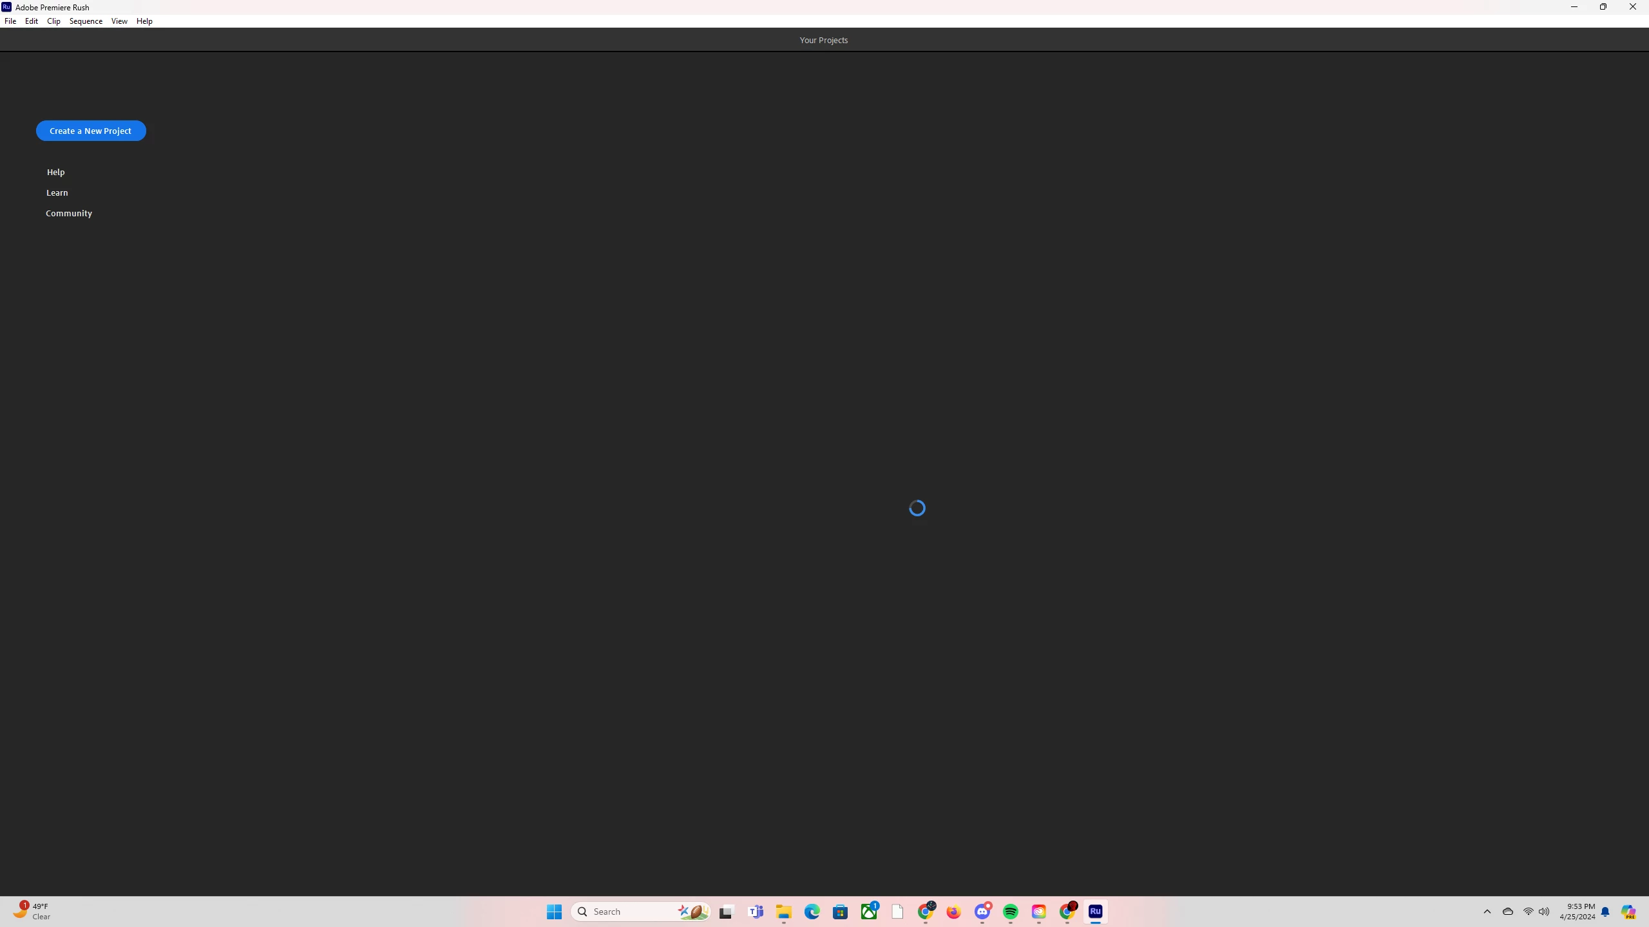The width and height of the screenshot is (1649, 927).
Task: Open the Sequence menu
Action: 86,21
